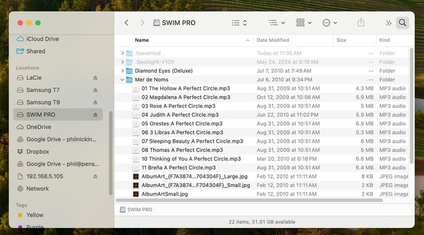Click the SWIM PRO drive icon in title
This screenshot has height=235, width=424.
tap(156, 23)
